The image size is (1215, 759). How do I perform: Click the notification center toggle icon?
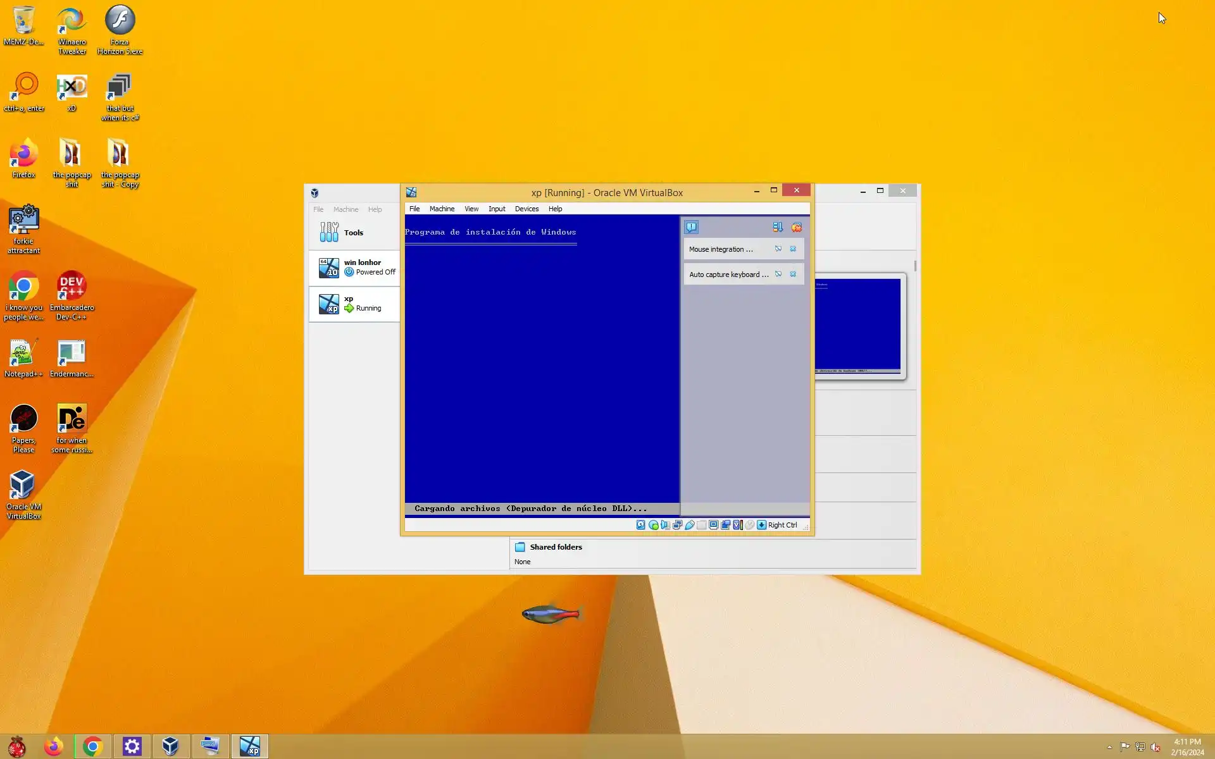(x=691, y=227)
